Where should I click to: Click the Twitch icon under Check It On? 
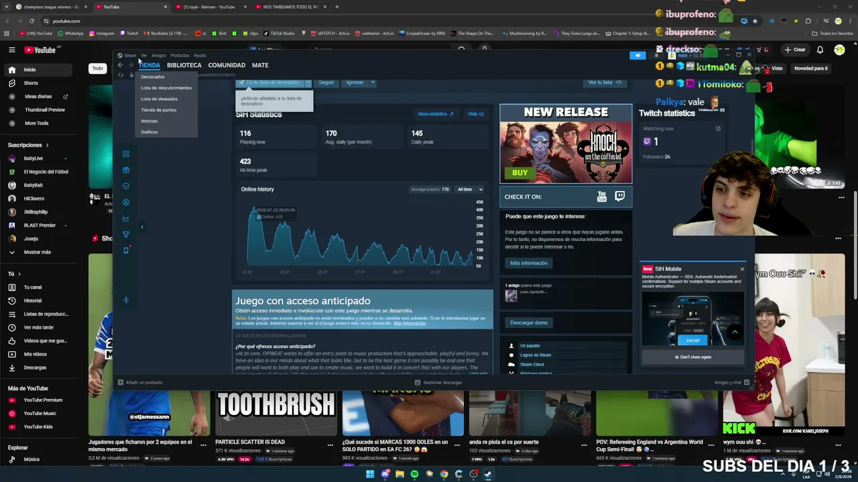[x=620, y=197]
